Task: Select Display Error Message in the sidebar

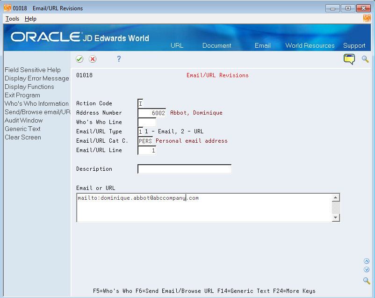Action: pyautogui.click(x=37, y=78)
